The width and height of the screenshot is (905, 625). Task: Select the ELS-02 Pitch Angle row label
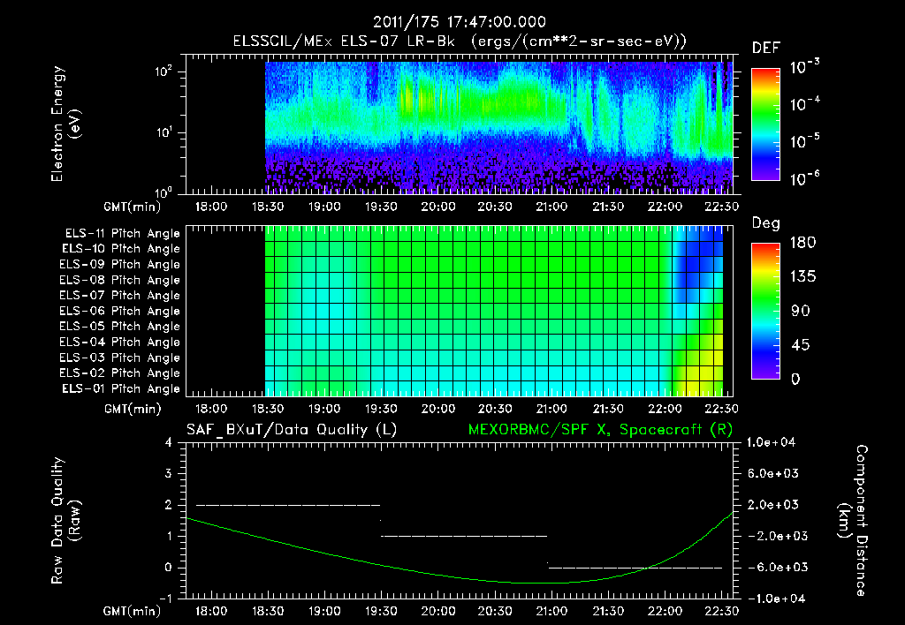(120, 373)
